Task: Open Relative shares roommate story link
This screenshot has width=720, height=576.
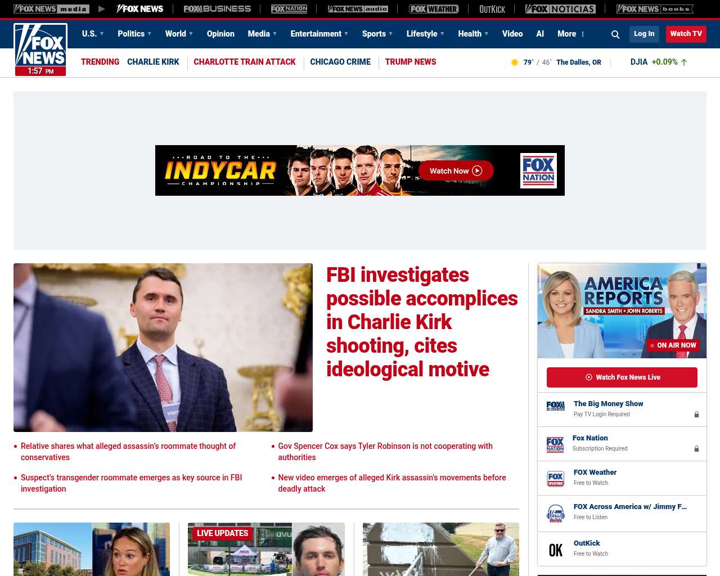Action: tap(128, 452)
